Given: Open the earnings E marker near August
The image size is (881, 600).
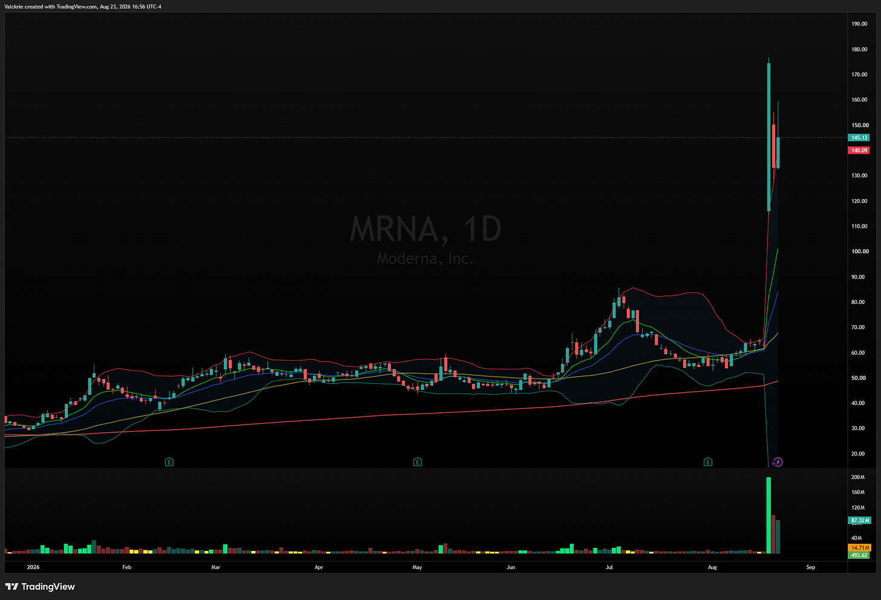Looking at the screenshot, I should click(x=708, y=462).
